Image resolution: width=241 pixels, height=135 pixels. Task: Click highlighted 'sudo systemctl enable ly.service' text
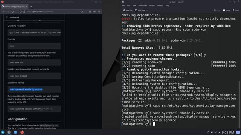(x=26, y=89)
